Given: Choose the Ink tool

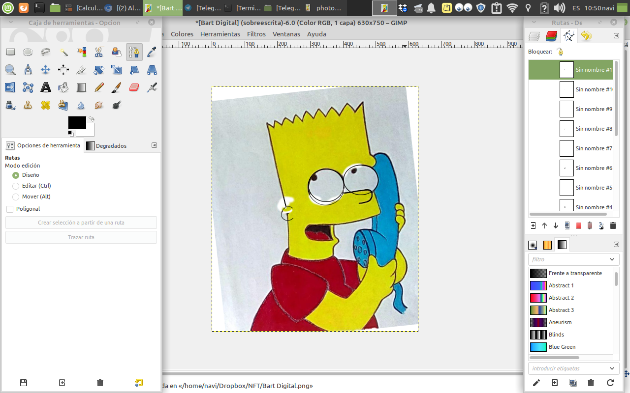Looking at the screenshot, I should click(x=10, y=105).
